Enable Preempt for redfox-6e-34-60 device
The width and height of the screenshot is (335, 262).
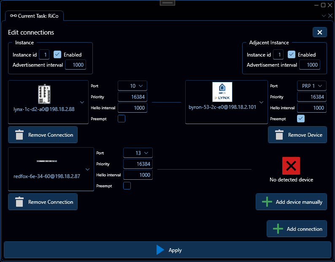(127, 186)
